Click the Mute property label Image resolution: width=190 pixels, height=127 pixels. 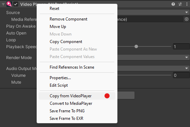coord(16,82)
